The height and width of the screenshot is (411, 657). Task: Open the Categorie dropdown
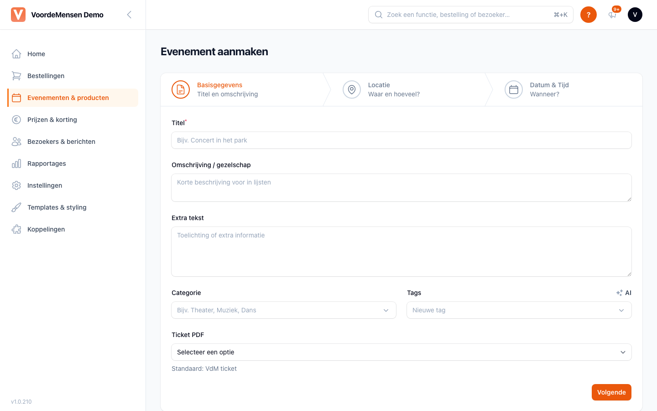(x=284, y=310)
